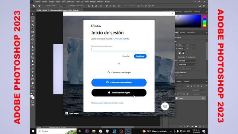
Task: Select the Type tool
Action: click(32, 72)
